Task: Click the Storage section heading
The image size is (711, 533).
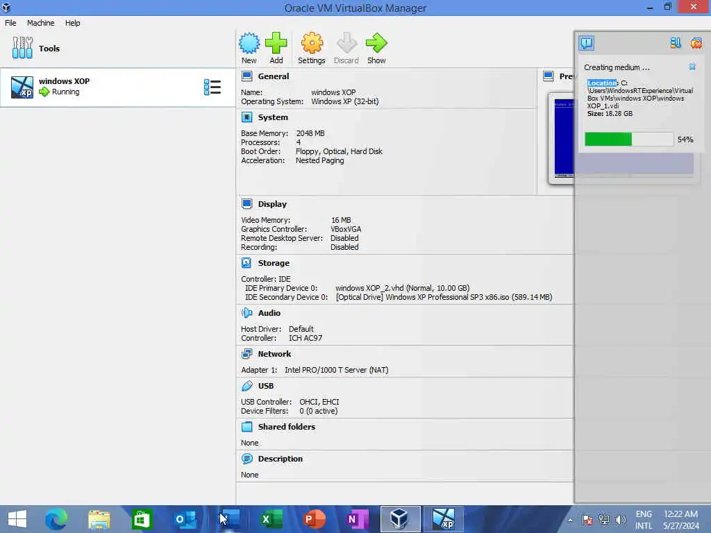Action: [x=274, y=263]
